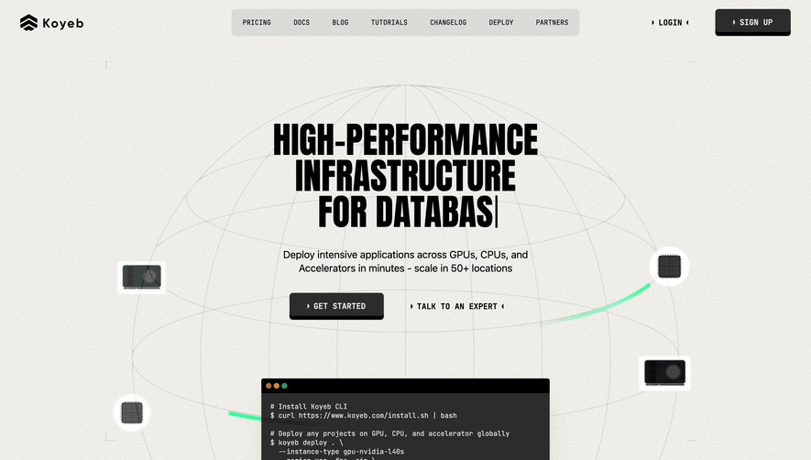811x460 pixels.
Task: Click the green dot in terminal window
Action: click(284, 386)
